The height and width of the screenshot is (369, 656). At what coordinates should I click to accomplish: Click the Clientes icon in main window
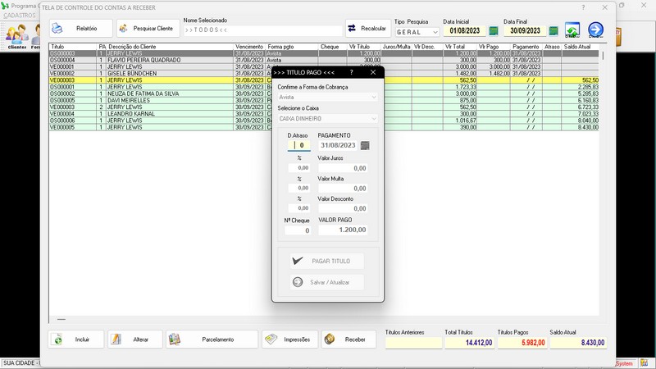coord(16,37)
